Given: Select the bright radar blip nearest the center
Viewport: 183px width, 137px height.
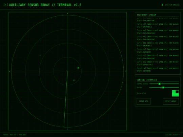Looking at the screenshot, I should pyautogui.click(x=78, y=68).
